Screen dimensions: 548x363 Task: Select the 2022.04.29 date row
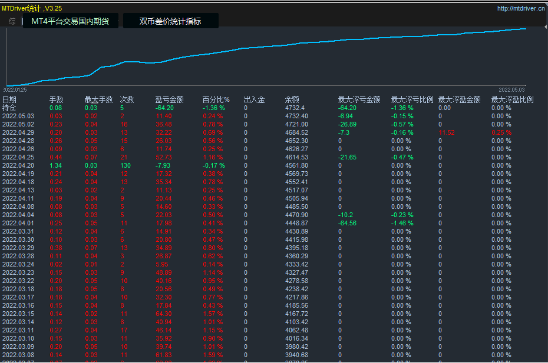18,132
